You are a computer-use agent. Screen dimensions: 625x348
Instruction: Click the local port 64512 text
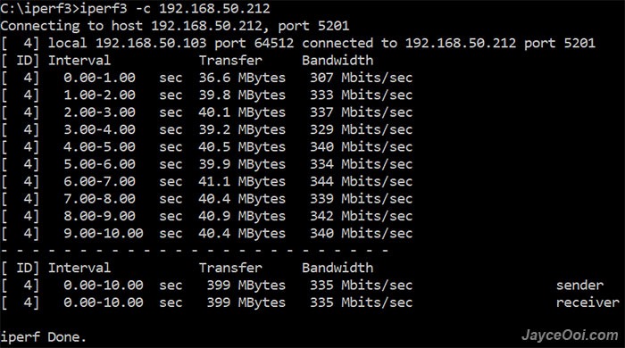254,43
